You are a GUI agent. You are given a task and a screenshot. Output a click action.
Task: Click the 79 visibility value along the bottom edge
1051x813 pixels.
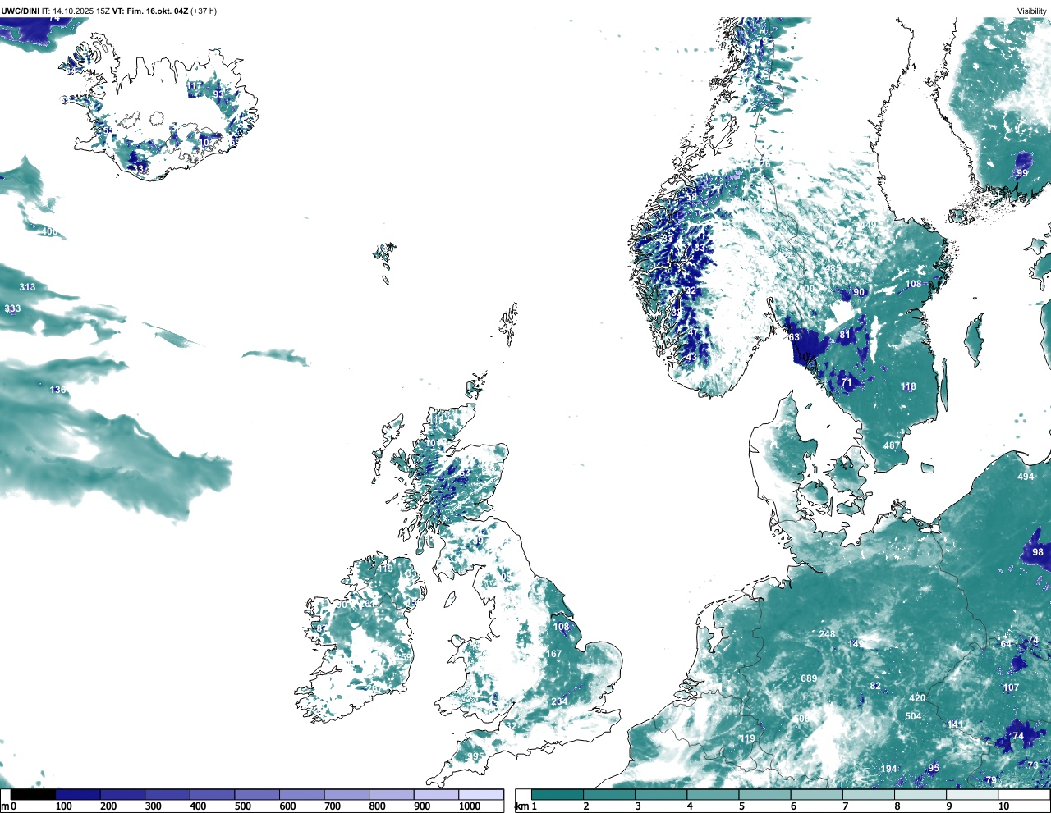pyautogui.click(x=991, y=780)
